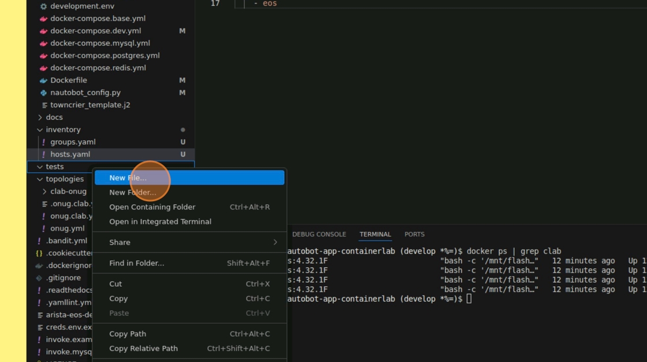Image resolution: width=647 pixels, height=362 pixels.
Task: Click the docker-compose.redis.yml file icon
Action: [43, 68]
